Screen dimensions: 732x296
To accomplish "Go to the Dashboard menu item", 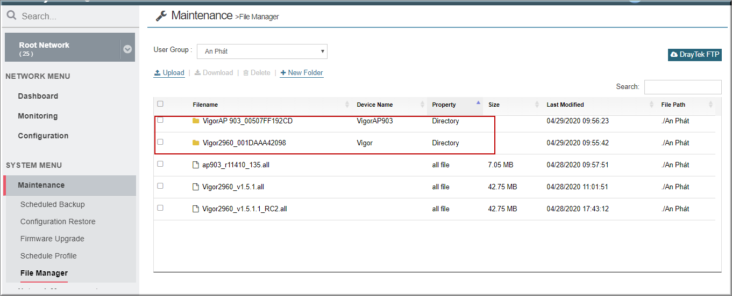I will click(x=38, y=96).
